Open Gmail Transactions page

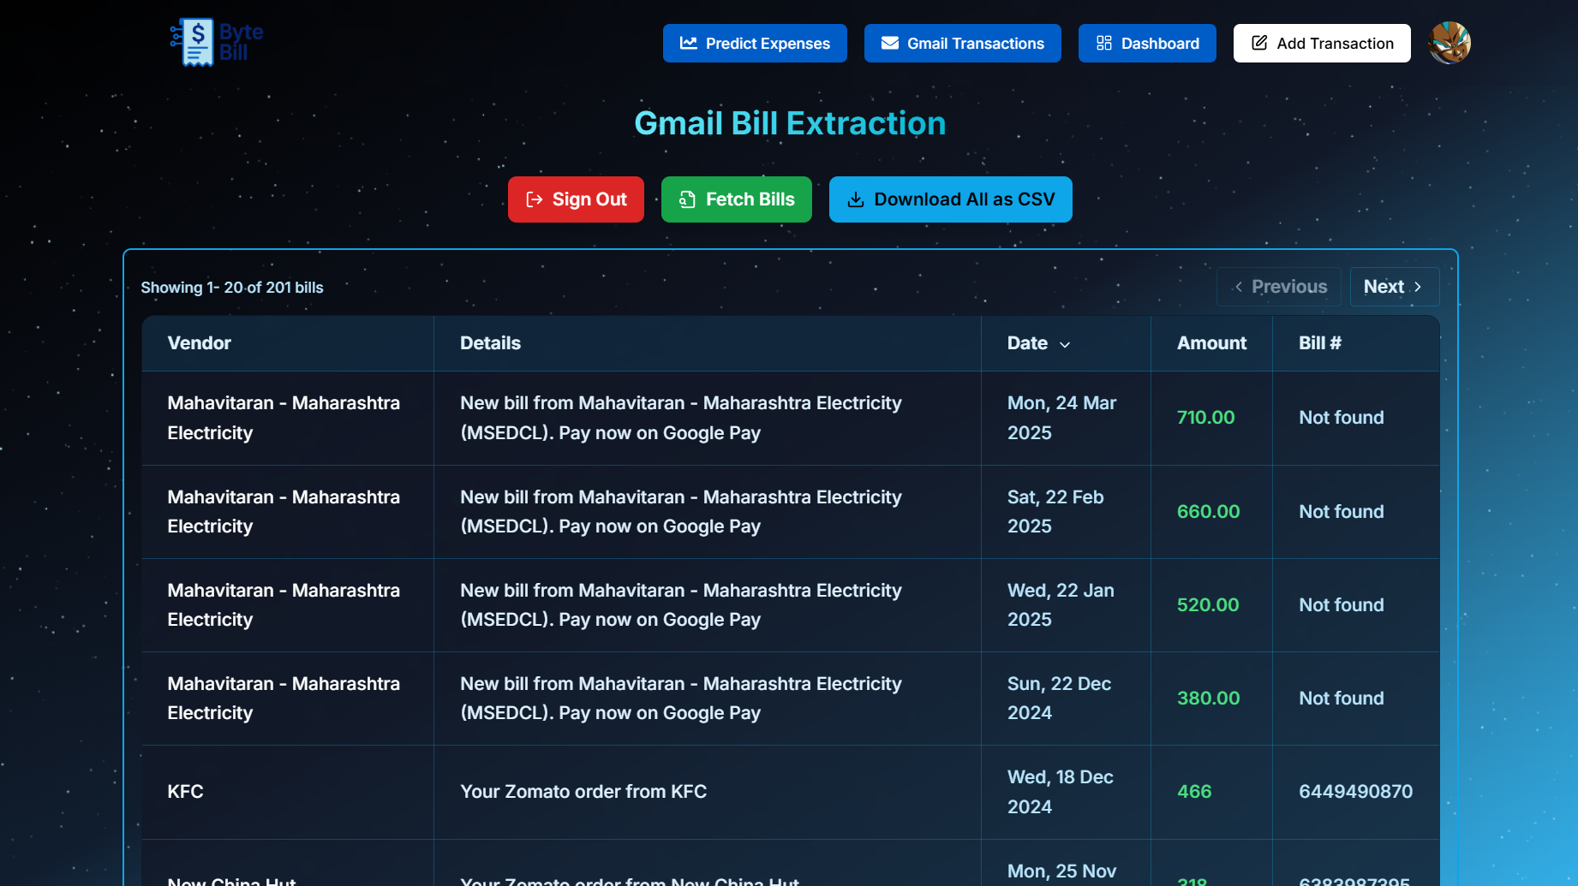coord(963,44)
